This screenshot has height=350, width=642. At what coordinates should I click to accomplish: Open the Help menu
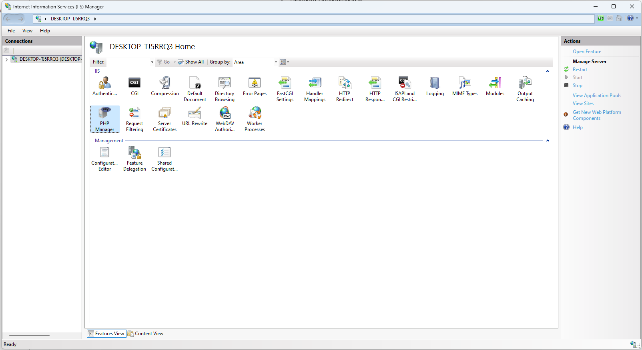[x=45, y=31]
